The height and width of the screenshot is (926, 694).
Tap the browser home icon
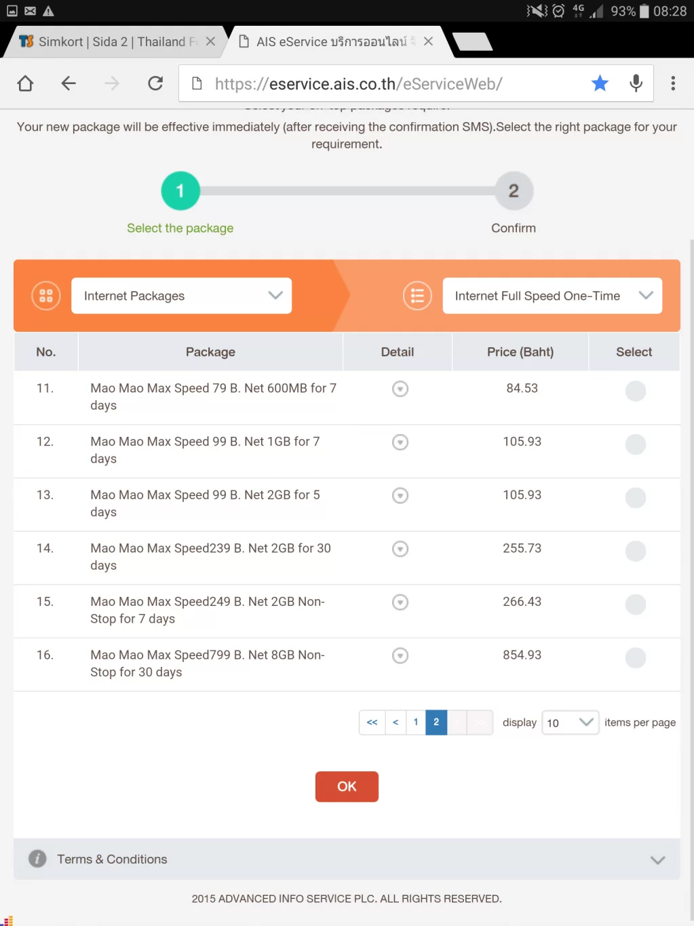pyautogui.click(x=26, y=83)
